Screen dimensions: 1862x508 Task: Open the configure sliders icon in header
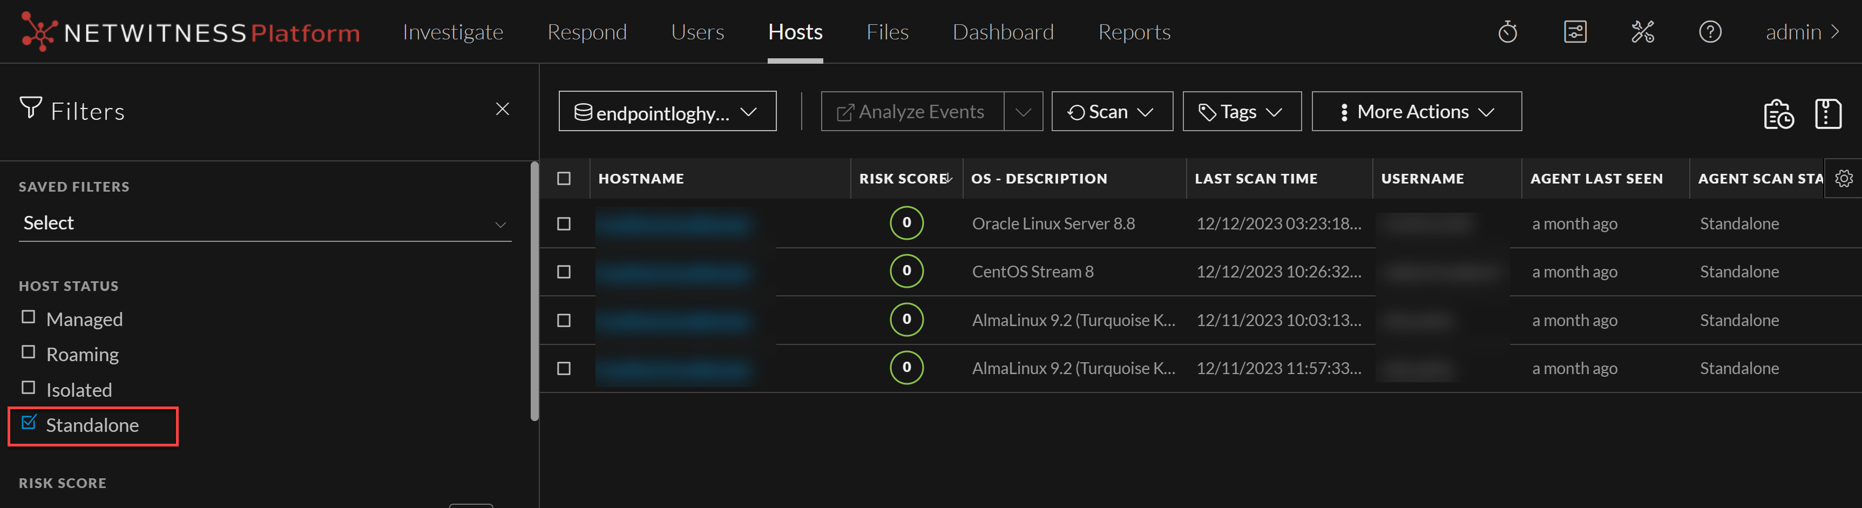click(1575, 32)
